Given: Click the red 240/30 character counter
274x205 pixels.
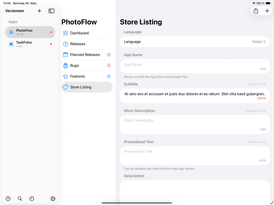Looking at the screenshot, I should point(261,98).
